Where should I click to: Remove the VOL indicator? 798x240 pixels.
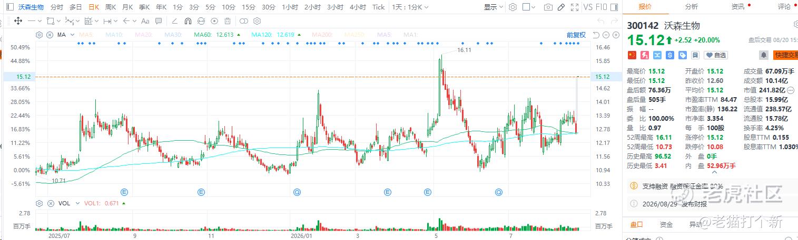51,203
